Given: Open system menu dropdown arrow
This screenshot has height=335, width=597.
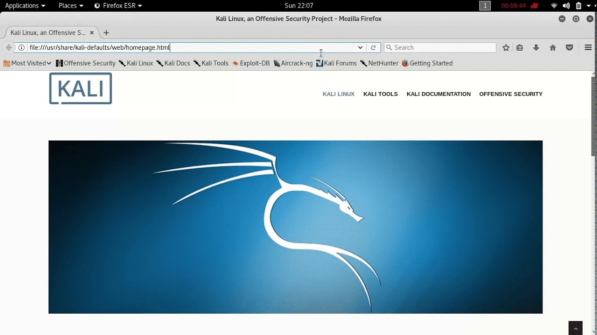Looking at the screenshot, I should tap(589, 6).
